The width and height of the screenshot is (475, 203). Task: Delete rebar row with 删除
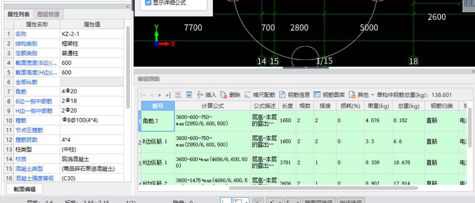click(230, 95)
